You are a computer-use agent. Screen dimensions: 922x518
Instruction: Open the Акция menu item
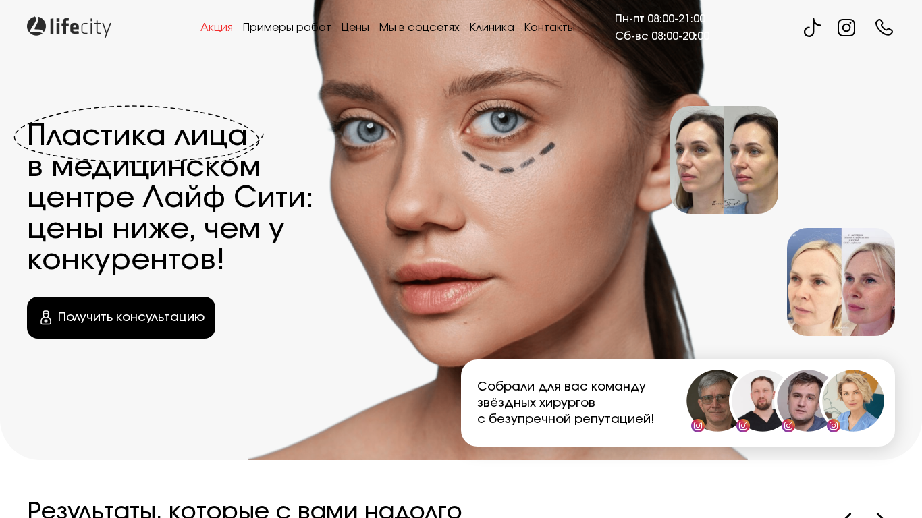pyautogui.click(x=217, y=27)
